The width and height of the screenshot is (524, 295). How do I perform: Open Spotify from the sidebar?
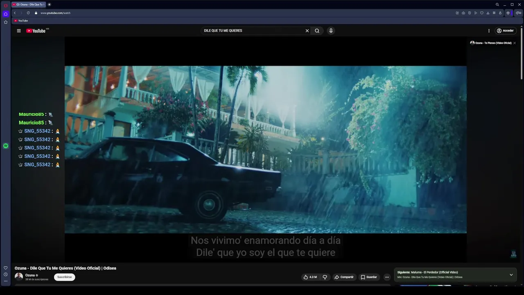6,146
